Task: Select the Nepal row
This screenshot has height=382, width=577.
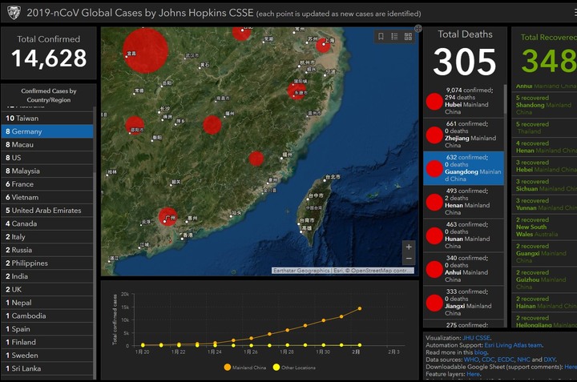Action: tap(47, 303)
